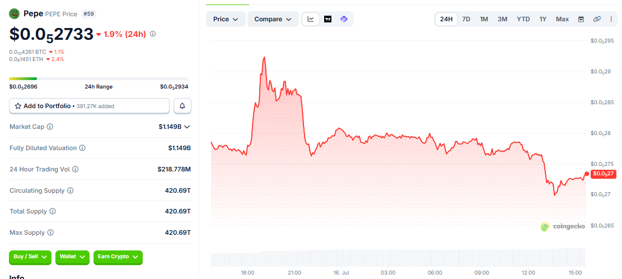Expand the Market Cap chevron
The image size is (622, 279).
187,127
